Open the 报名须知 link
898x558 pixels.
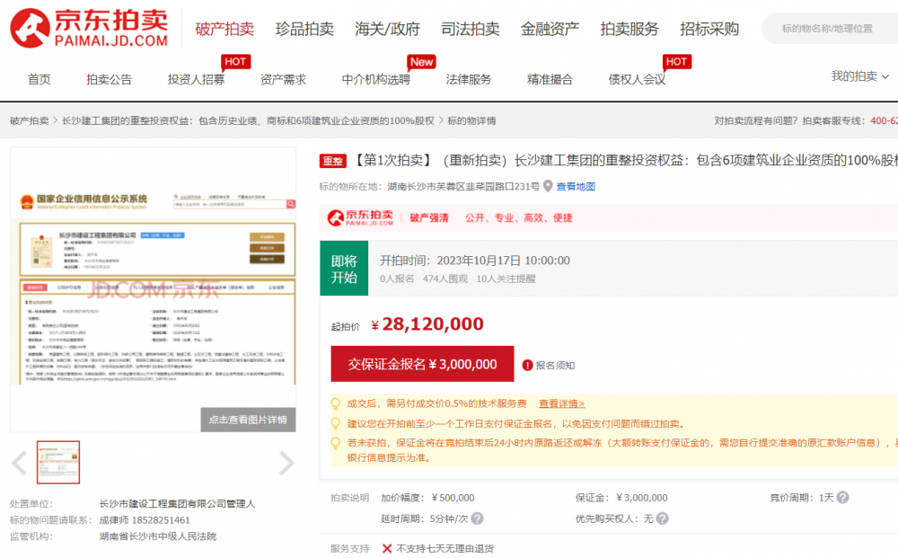555,366
